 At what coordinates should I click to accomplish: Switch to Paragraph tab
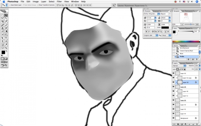156,11
